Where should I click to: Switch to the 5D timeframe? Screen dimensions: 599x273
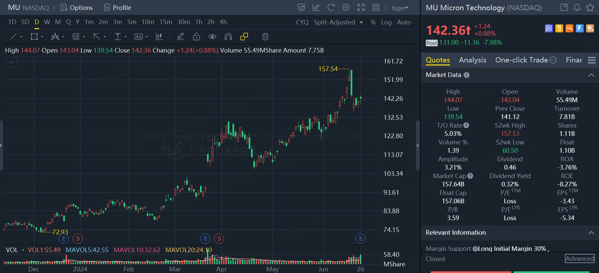click(25, 22)
